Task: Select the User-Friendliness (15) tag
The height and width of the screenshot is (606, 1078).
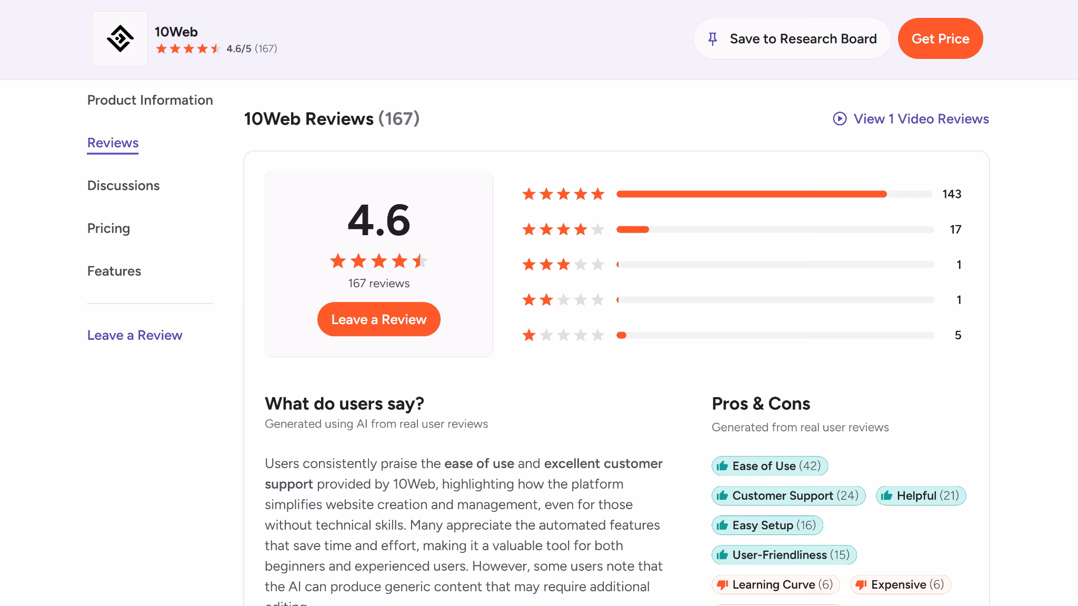Action: [x=784, y=555]
